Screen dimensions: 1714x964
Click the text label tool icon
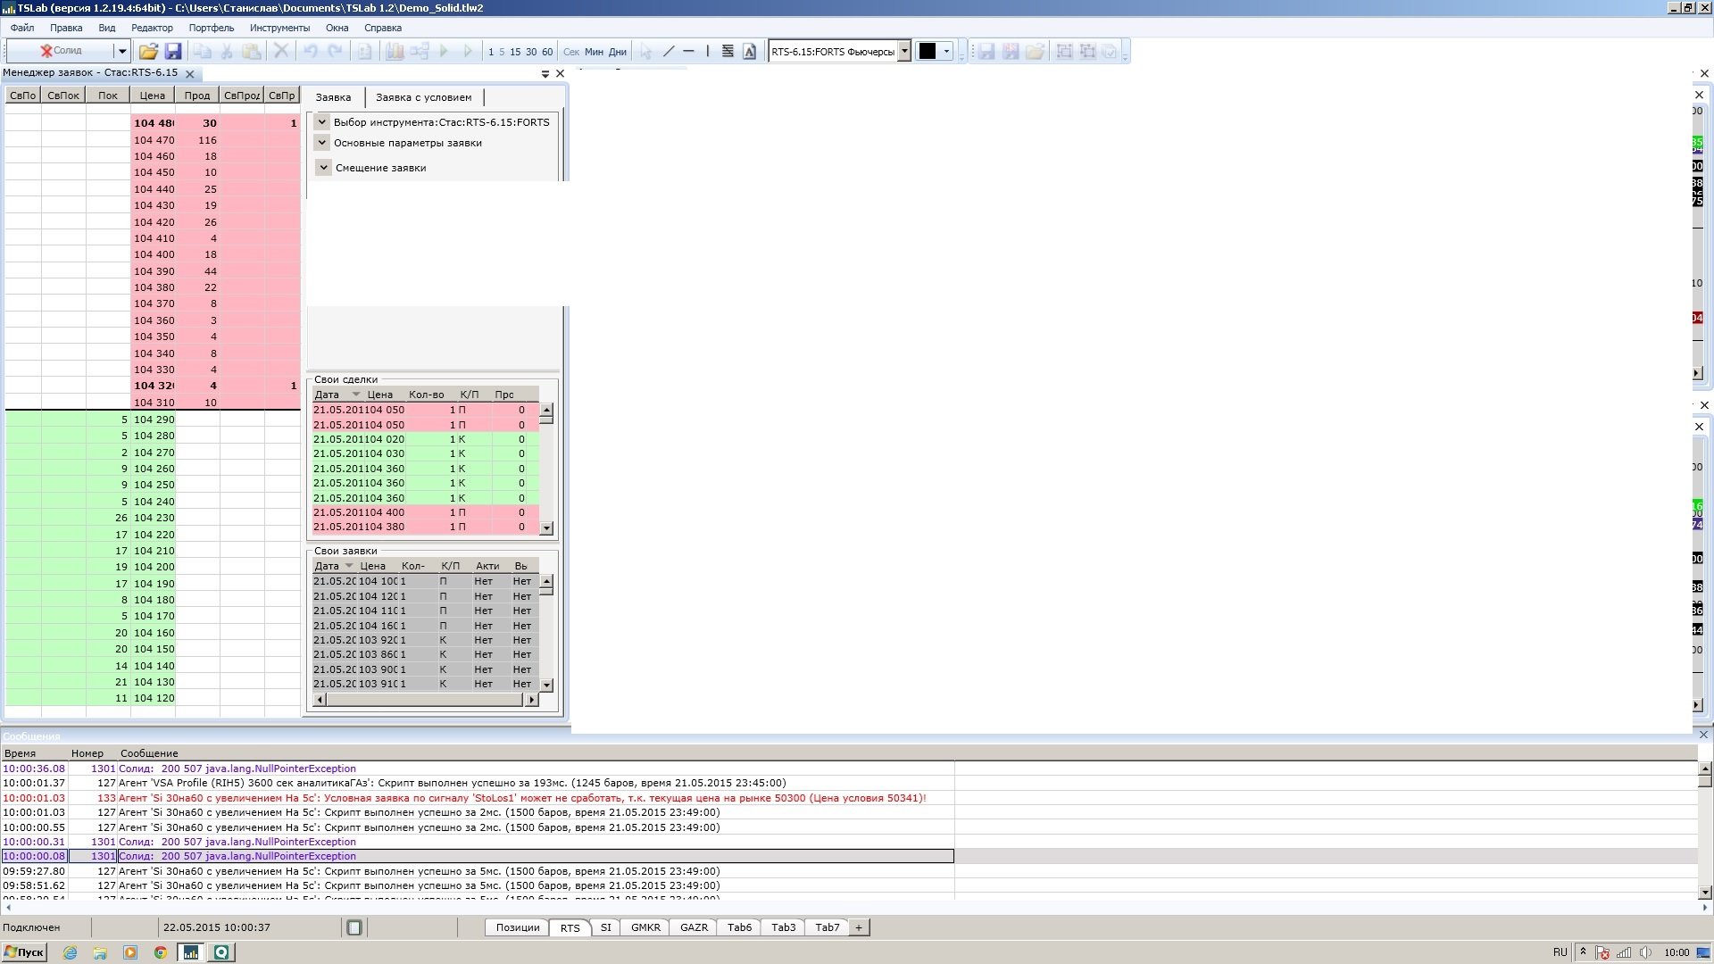click(750, 52)
